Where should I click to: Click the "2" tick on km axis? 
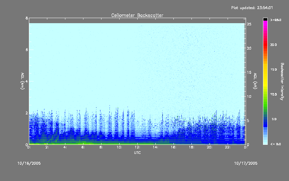[x=27, y=113]
